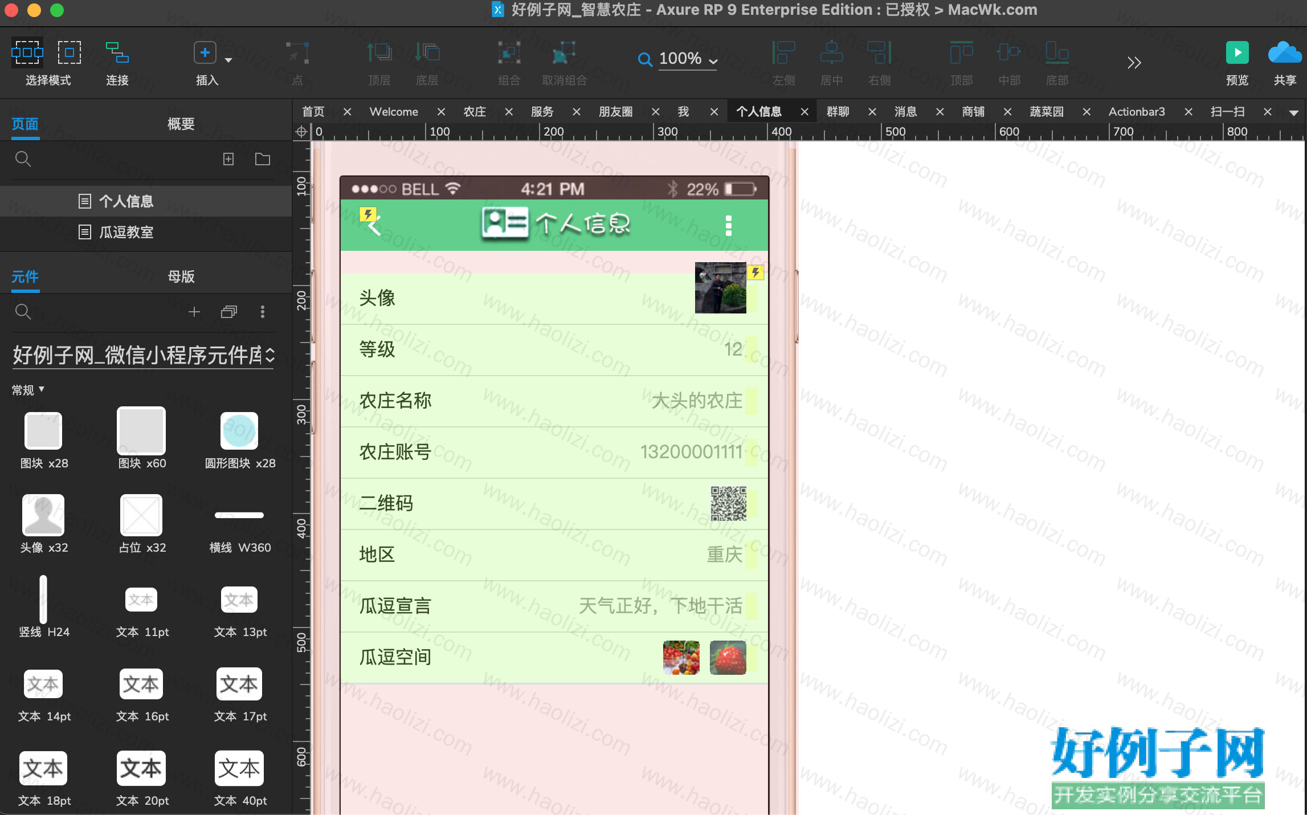
Task: Select the intersected selection mode icon
Action: point(27,52)
